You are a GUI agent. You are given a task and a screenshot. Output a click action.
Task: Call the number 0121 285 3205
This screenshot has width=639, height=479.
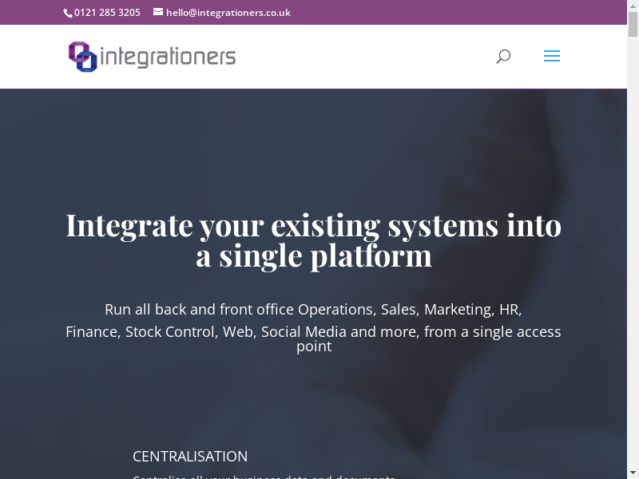coord(107,13)
